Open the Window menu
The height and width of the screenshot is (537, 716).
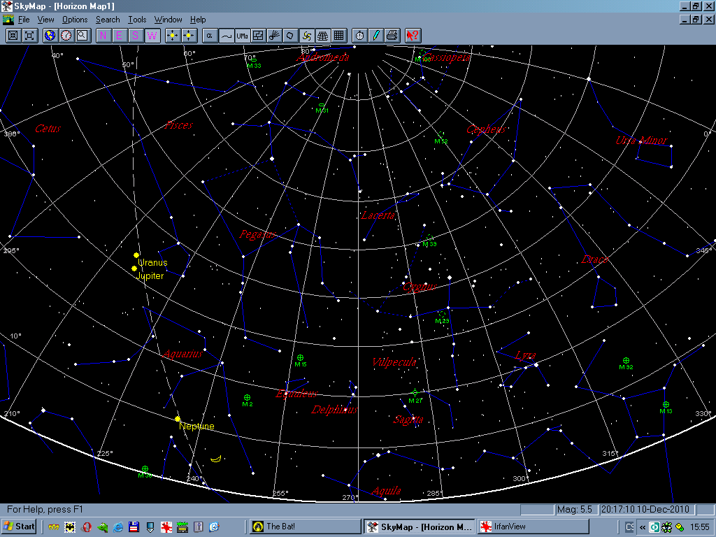pyautogui.click(x=168, y=20)
